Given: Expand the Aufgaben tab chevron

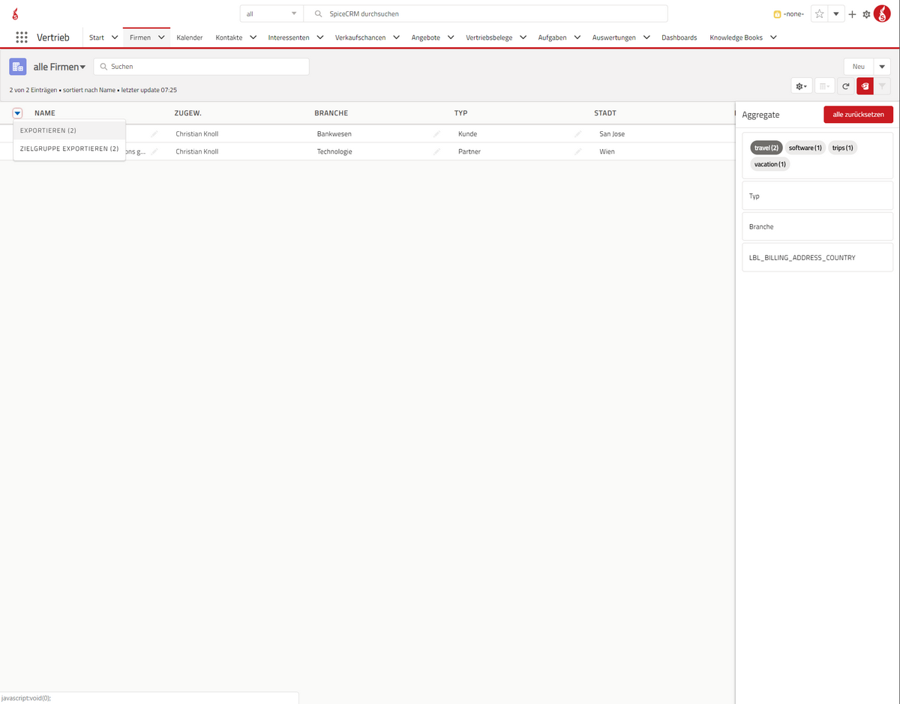Looking at the screenshot, I should click(577, 37).
